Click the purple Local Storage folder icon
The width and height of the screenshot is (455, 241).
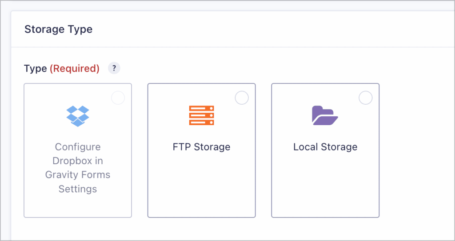[325, 115]
